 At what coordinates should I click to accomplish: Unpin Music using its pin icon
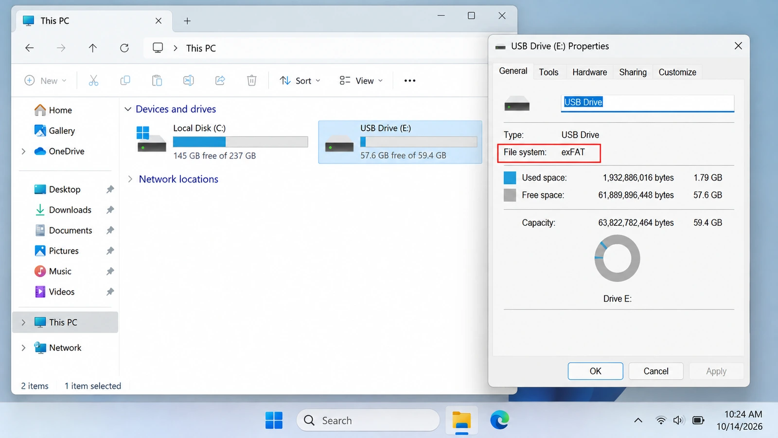110,271
